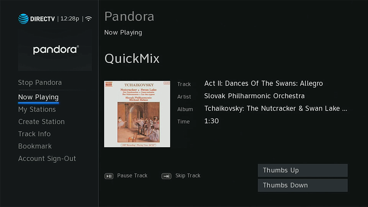Open Create Station from the menu
The width and height of the screenshot is (368, 207).
click(x=41, y=121)
